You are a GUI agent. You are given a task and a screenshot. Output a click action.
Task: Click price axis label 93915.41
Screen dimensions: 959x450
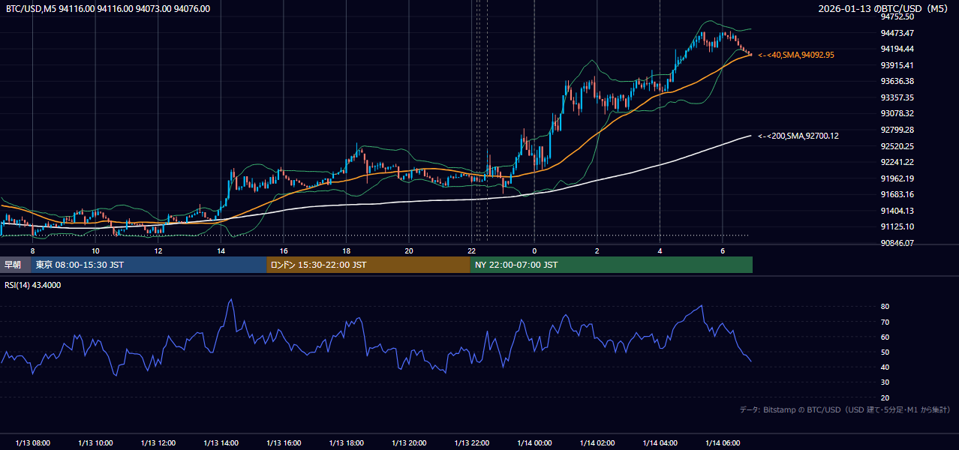tap(897, 65)
